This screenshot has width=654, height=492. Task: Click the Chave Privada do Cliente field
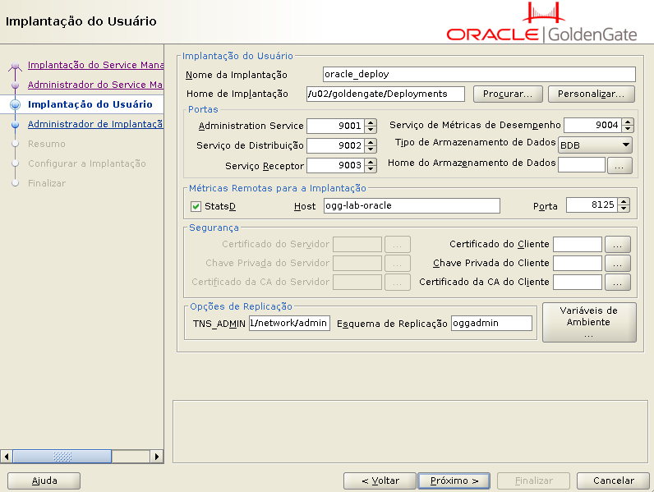578,263
